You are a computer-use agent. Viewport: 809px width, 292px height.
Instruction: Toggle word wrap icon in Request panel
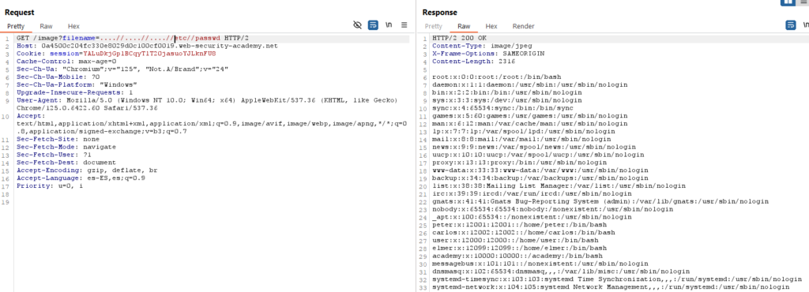(373, 25)
